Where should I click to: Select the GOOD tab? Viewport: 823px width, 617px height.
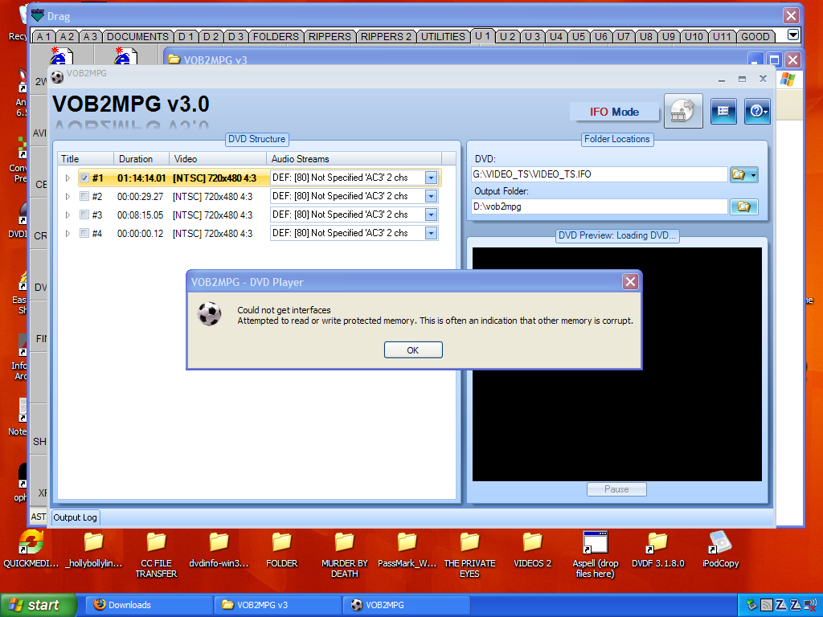755,37
